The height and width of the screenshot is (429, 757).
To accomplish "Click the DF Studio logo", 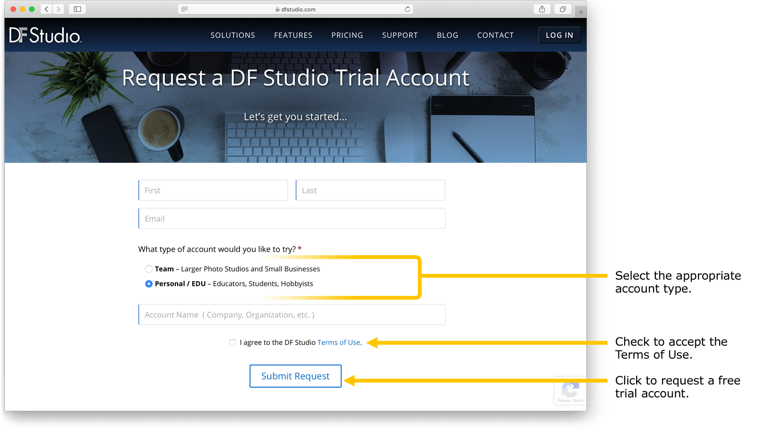I will coord(45,35).
